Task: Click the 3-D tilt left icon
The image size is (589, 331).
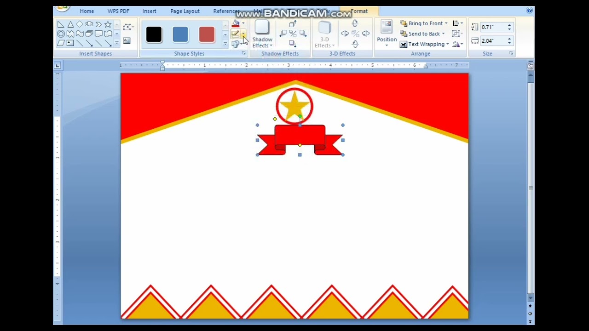Action: (x=345, y=34)
